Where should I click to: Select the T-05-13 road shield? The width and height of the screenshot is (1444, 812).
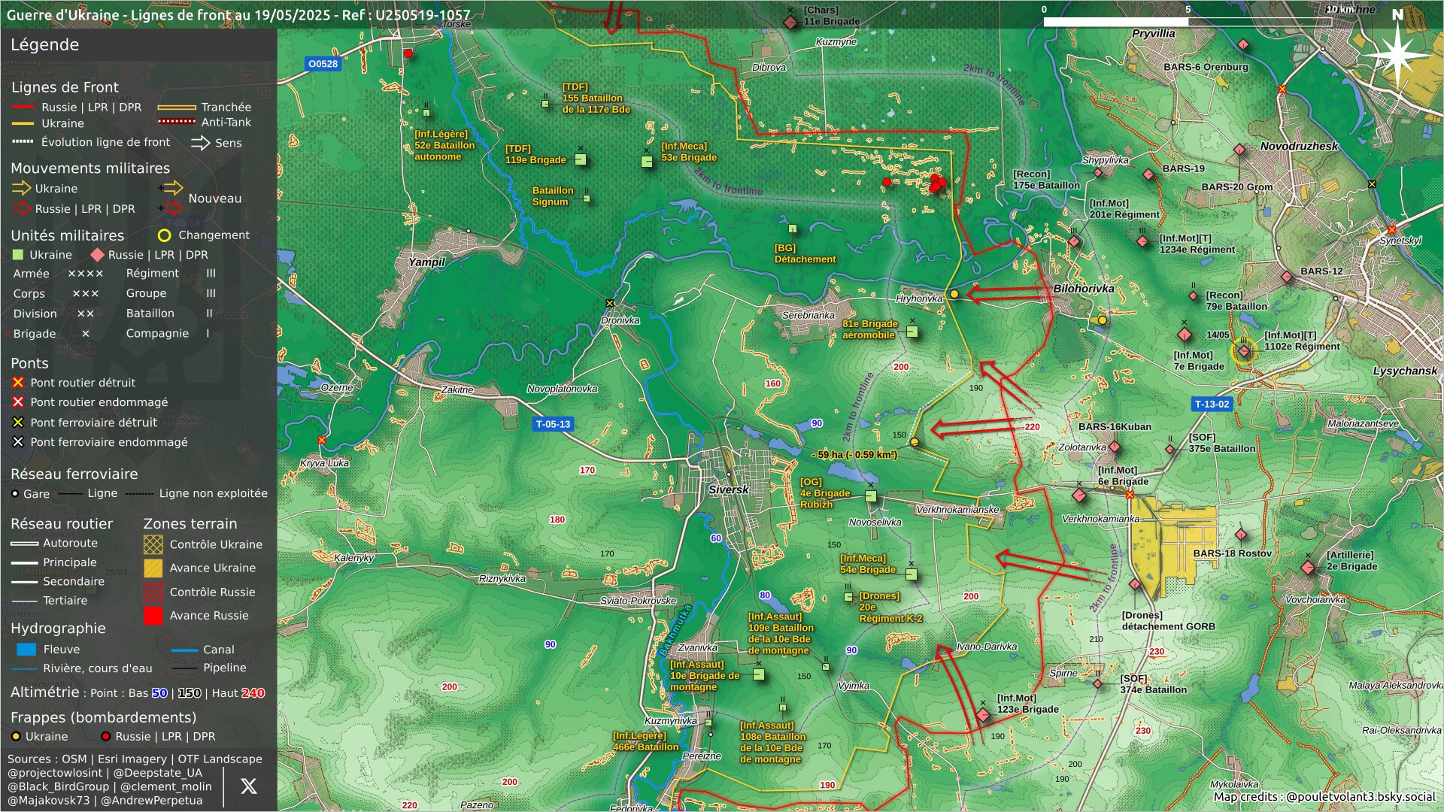553,424
